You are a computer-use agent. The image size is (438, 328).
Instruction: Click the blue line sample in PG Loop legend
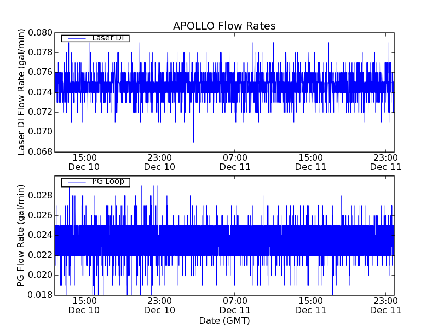pos(76,182)
